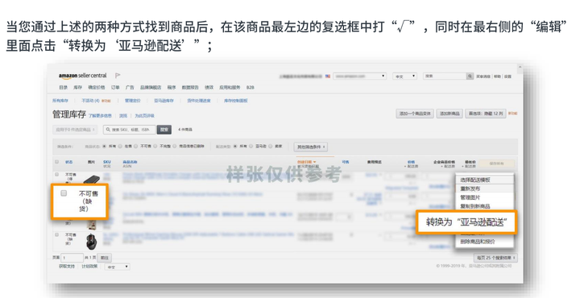Open the 品牌旗舰店 menu

pos(151,88)
